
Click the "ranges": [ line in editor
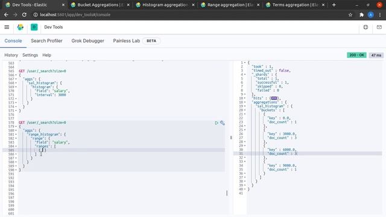[45, 146]
